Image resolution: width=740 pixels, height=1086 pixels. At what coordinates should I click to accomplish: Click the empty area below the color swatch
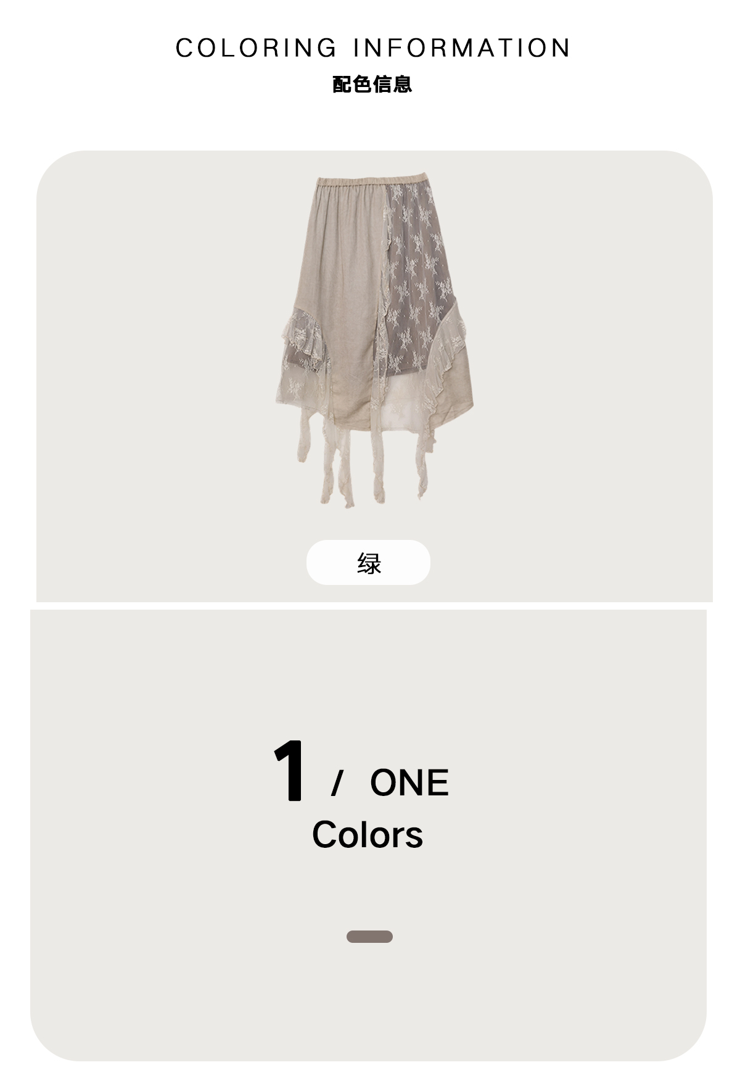369,1000
